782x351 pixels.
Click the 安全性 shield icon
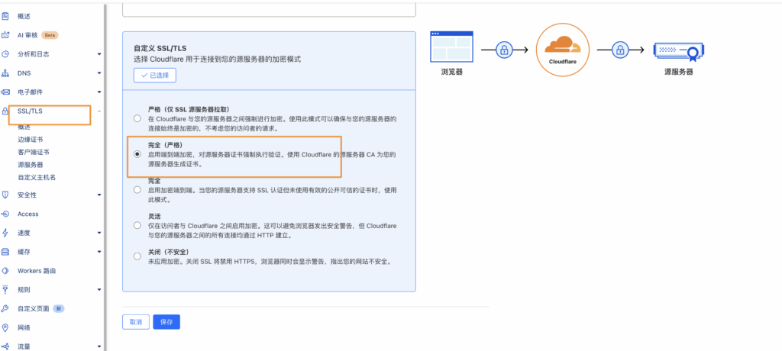(5, 195)
